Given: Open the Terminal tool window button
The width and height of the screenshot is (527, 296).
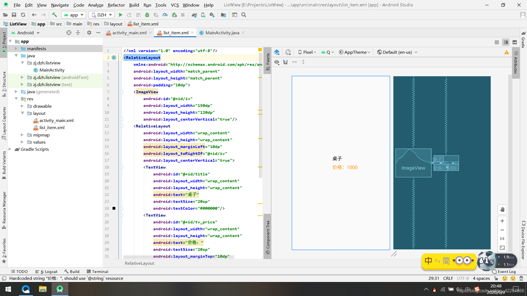Looking at the screenshot, I should click(97, 271).
